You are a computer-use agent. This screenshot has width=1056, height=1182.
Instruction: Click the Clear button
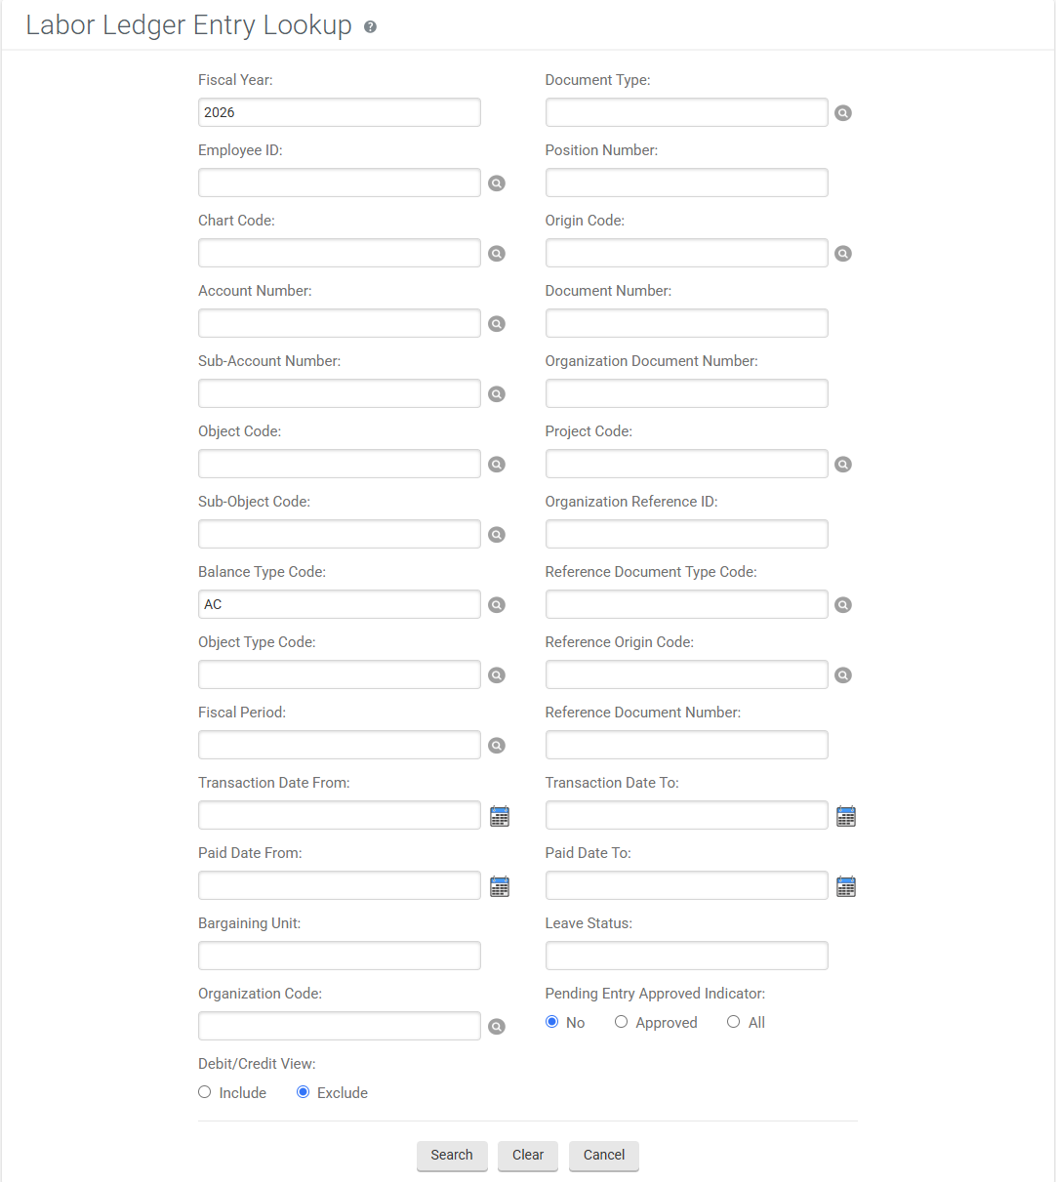(528, 1155)
